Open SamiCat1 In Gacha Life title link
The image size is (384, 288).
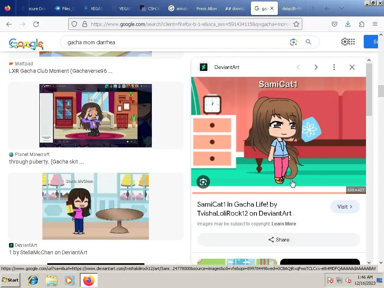tap(244, 209)
